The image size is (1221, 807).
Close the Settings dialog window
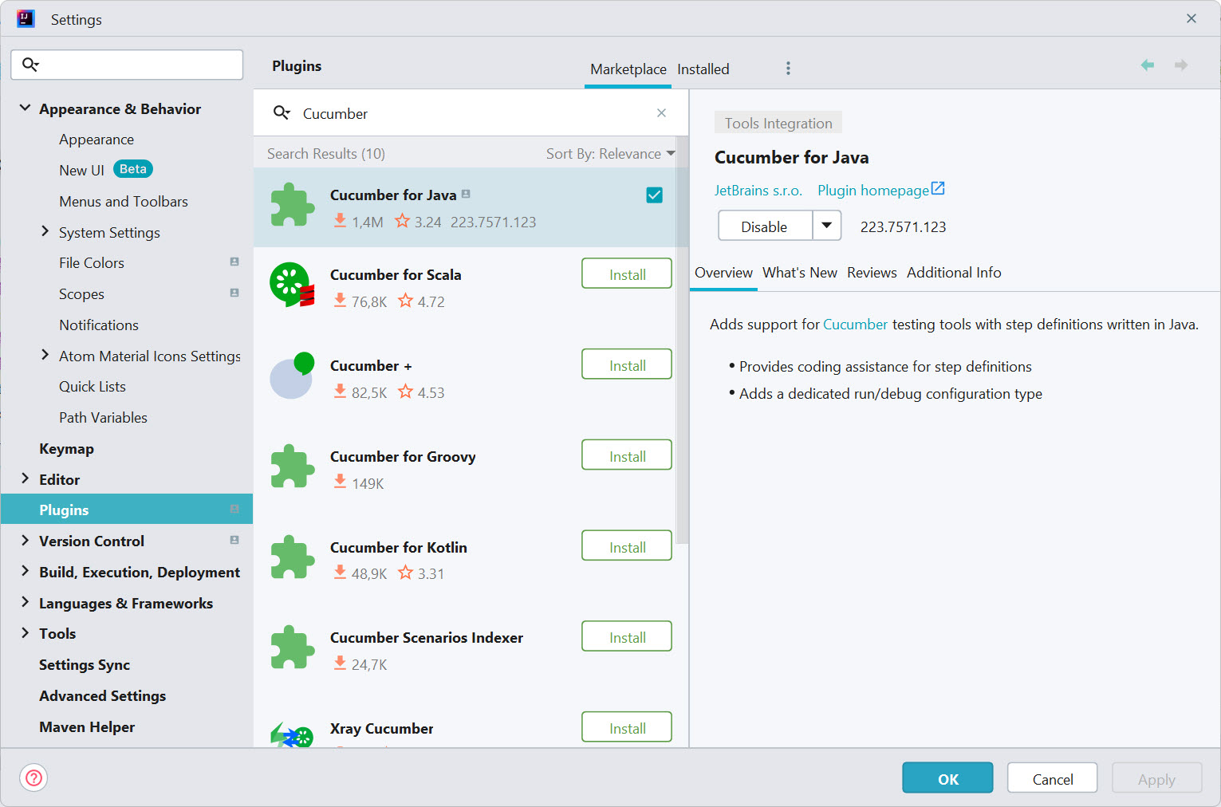click(1191, 18)
